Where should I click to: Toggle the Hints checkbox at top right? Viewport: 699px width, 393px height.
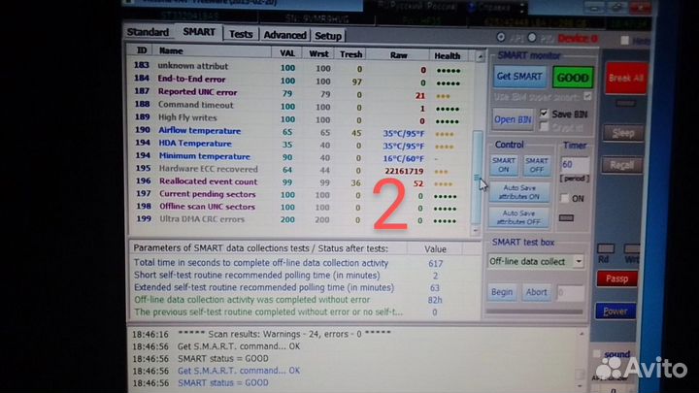(x=624, y=41)
